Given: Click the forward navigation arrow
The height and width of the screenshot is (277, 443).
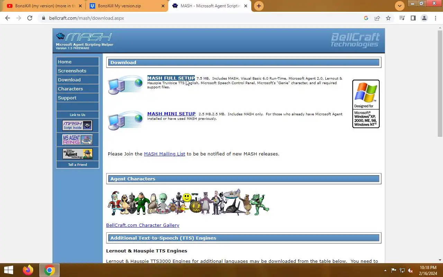Looking at the screenshot, I should click(19, 18).
